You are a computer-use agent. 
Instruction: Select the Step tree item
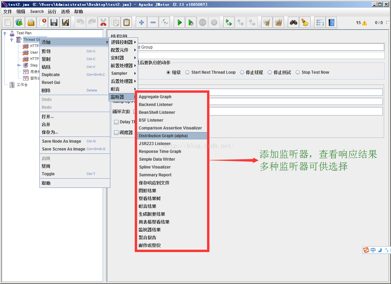[34, 65]
